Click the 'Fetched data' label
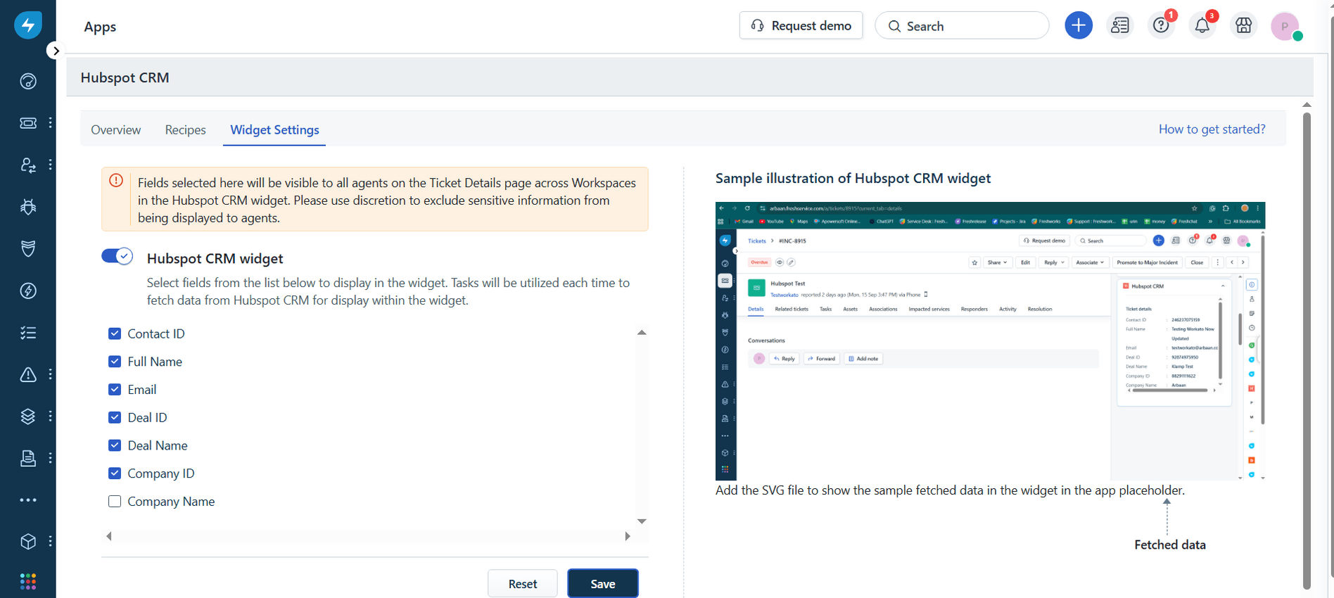Screen dimensions: 1334x598 [1169, 545]
